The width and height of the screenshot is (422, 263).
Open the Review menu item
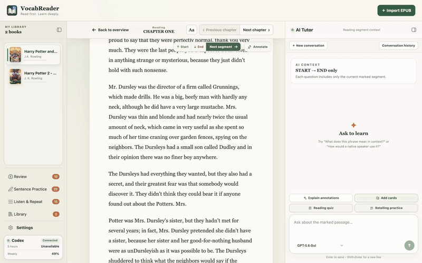tap(33, 177)
